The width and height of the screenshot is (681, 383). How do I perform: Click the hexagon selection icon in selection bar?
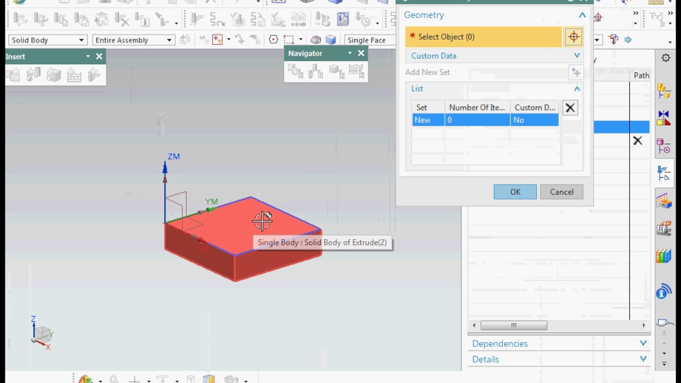tap(273, 39)
